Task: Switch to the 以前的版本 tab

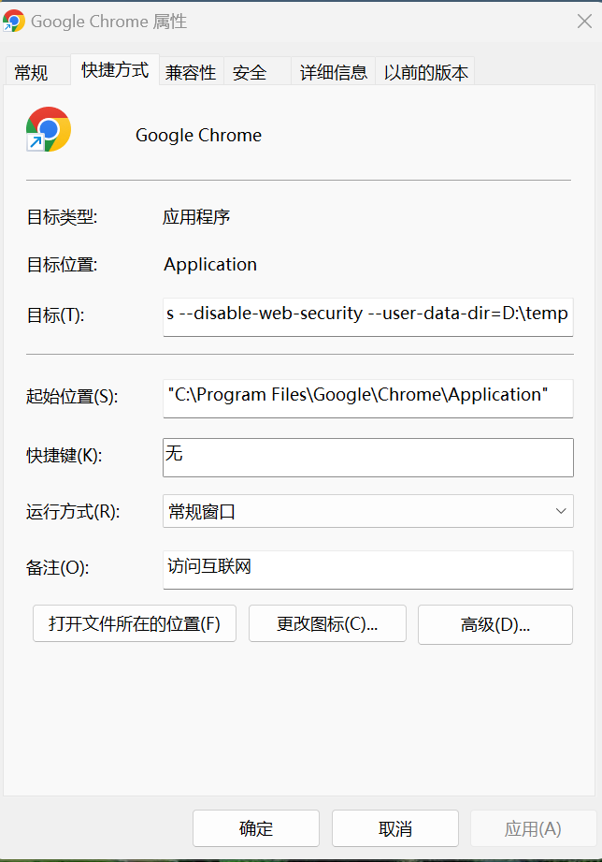Action: (426, 72)
